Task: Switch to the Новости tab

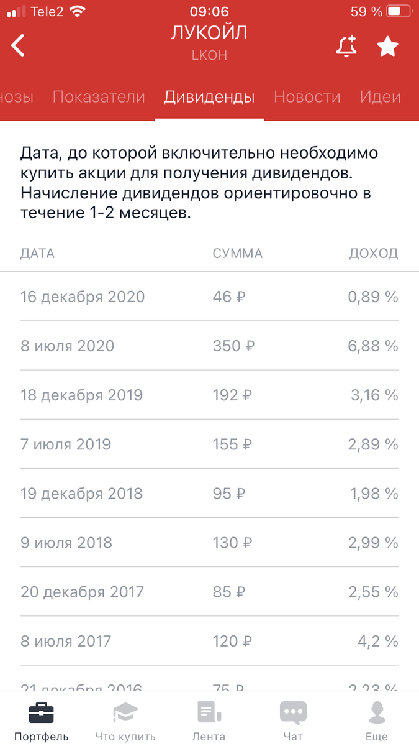Action: (x=307, y=97)
